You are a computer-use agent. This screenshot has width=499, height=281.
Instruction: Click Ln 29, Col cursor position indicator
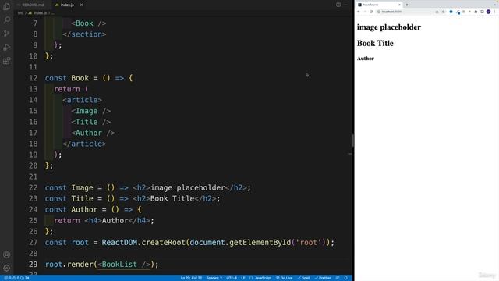[x=191, y=278]
